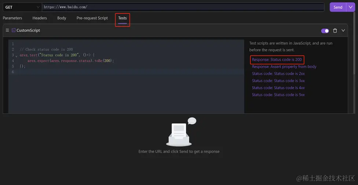This screenshot has width=358, height=185.
Task: Click the CustomScript script icon
Action: coord(14,30)
